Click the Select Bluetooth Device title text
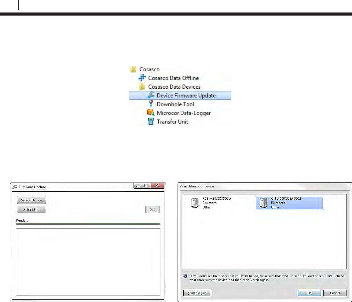The image size is (352, 302). coord(197,186)
